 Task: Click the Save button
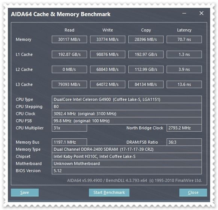pos(25,192)
